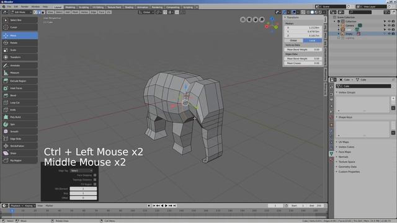Switch to the Scale tool
This screenshot has height=223, width=397.
pyautogui.click(x=20, y=50)
